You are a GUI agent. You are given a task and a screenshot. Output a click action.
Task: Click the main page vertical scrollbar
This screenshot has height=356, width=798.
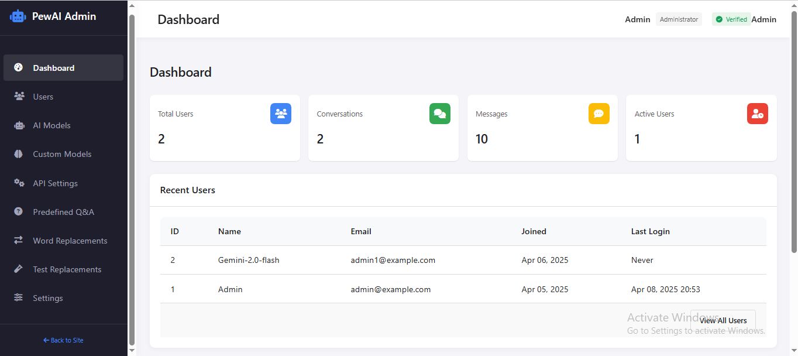point(794,132)
